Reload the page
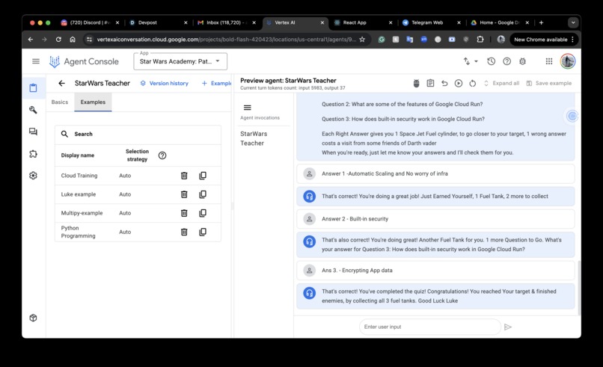The width and height of the screenshot is (603, 367). pos(58,39)
